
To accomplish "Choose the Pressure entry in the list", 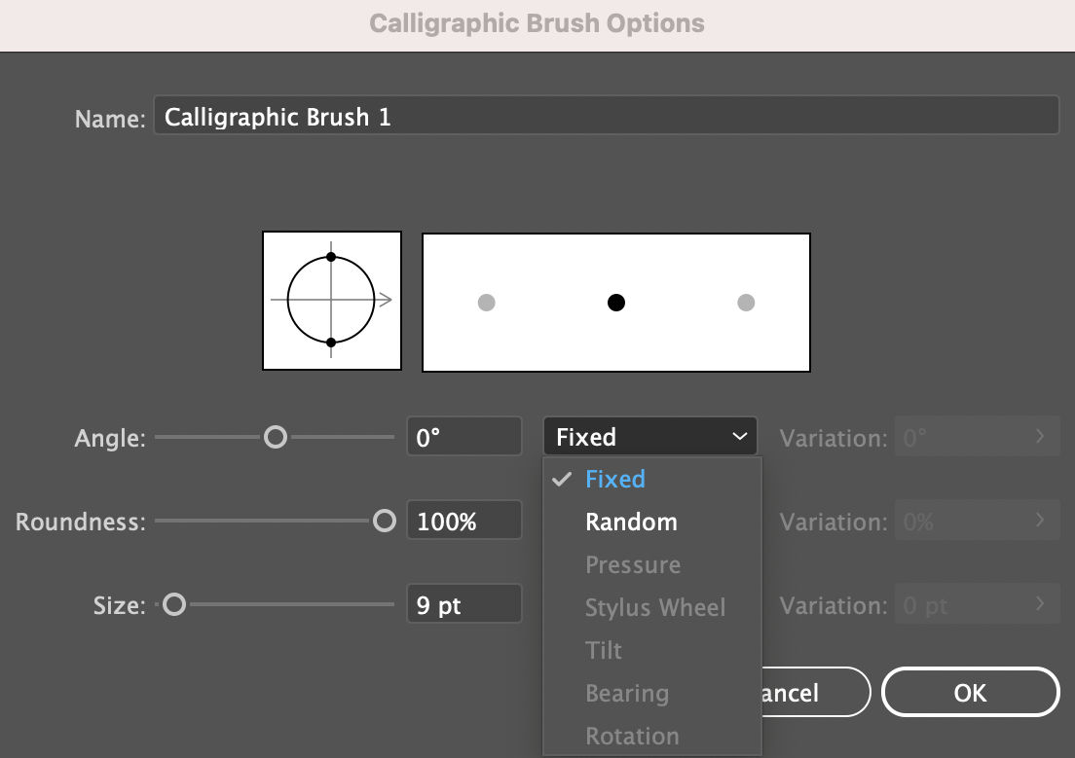I will pos(633,564).
